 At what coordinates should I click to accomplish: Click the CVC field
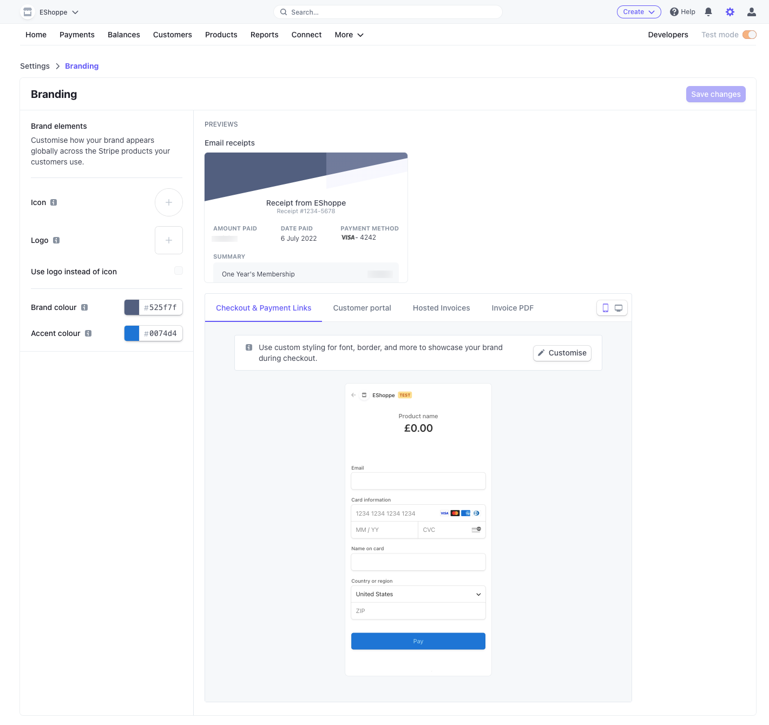point(452,530)
